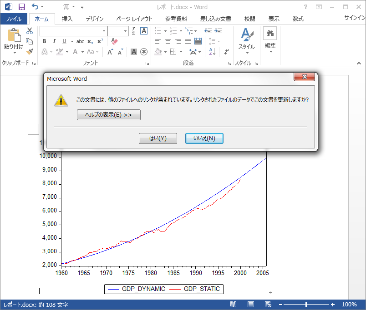Image resolution: width=366 pixels, height=310 pixels.
Task: Click the Grow Font icon
Action: (x=110, y=52)
